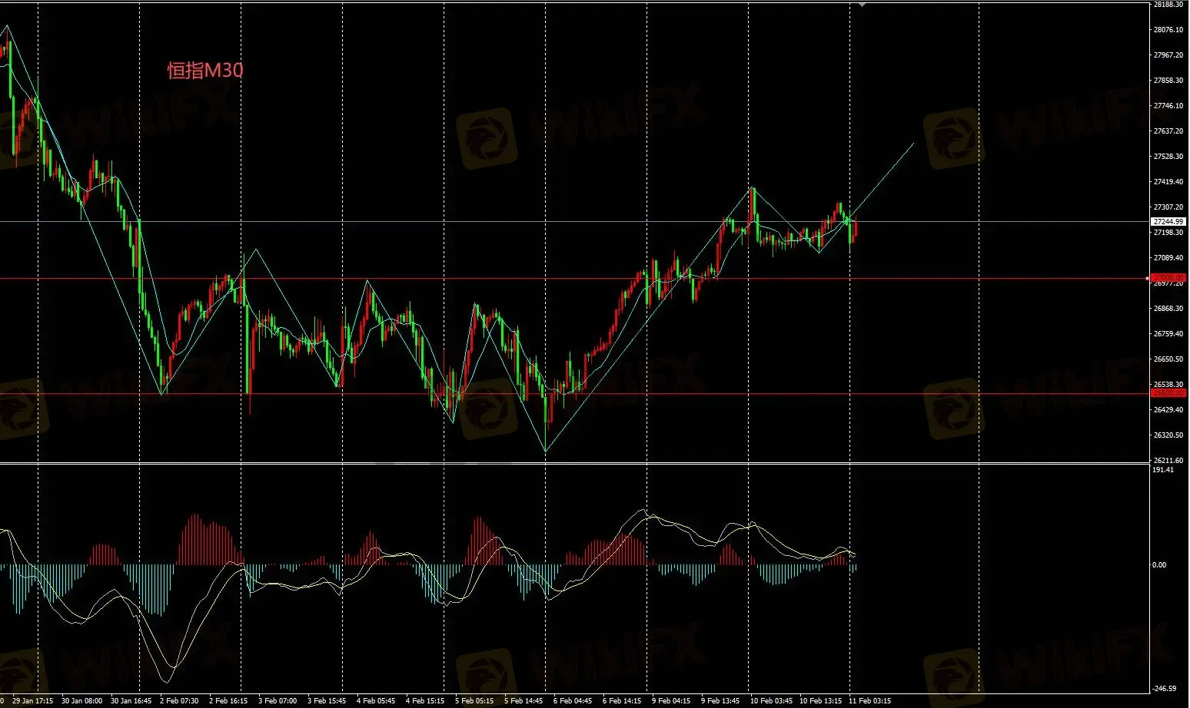Click time axis label 6 Feb 04:45
The image size is (1190, 708).
point(573,701)
